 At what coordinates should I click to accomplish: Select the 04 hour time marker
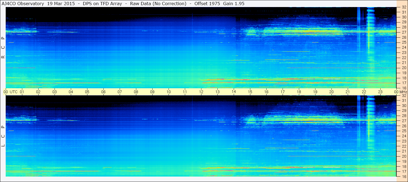tap(71, 92)
